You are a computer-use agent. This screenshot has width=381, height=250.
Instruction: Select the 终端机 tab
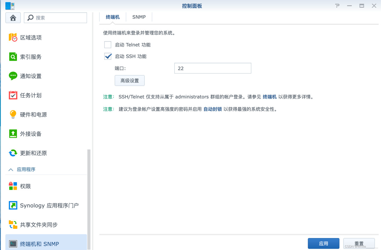[113, 17]
